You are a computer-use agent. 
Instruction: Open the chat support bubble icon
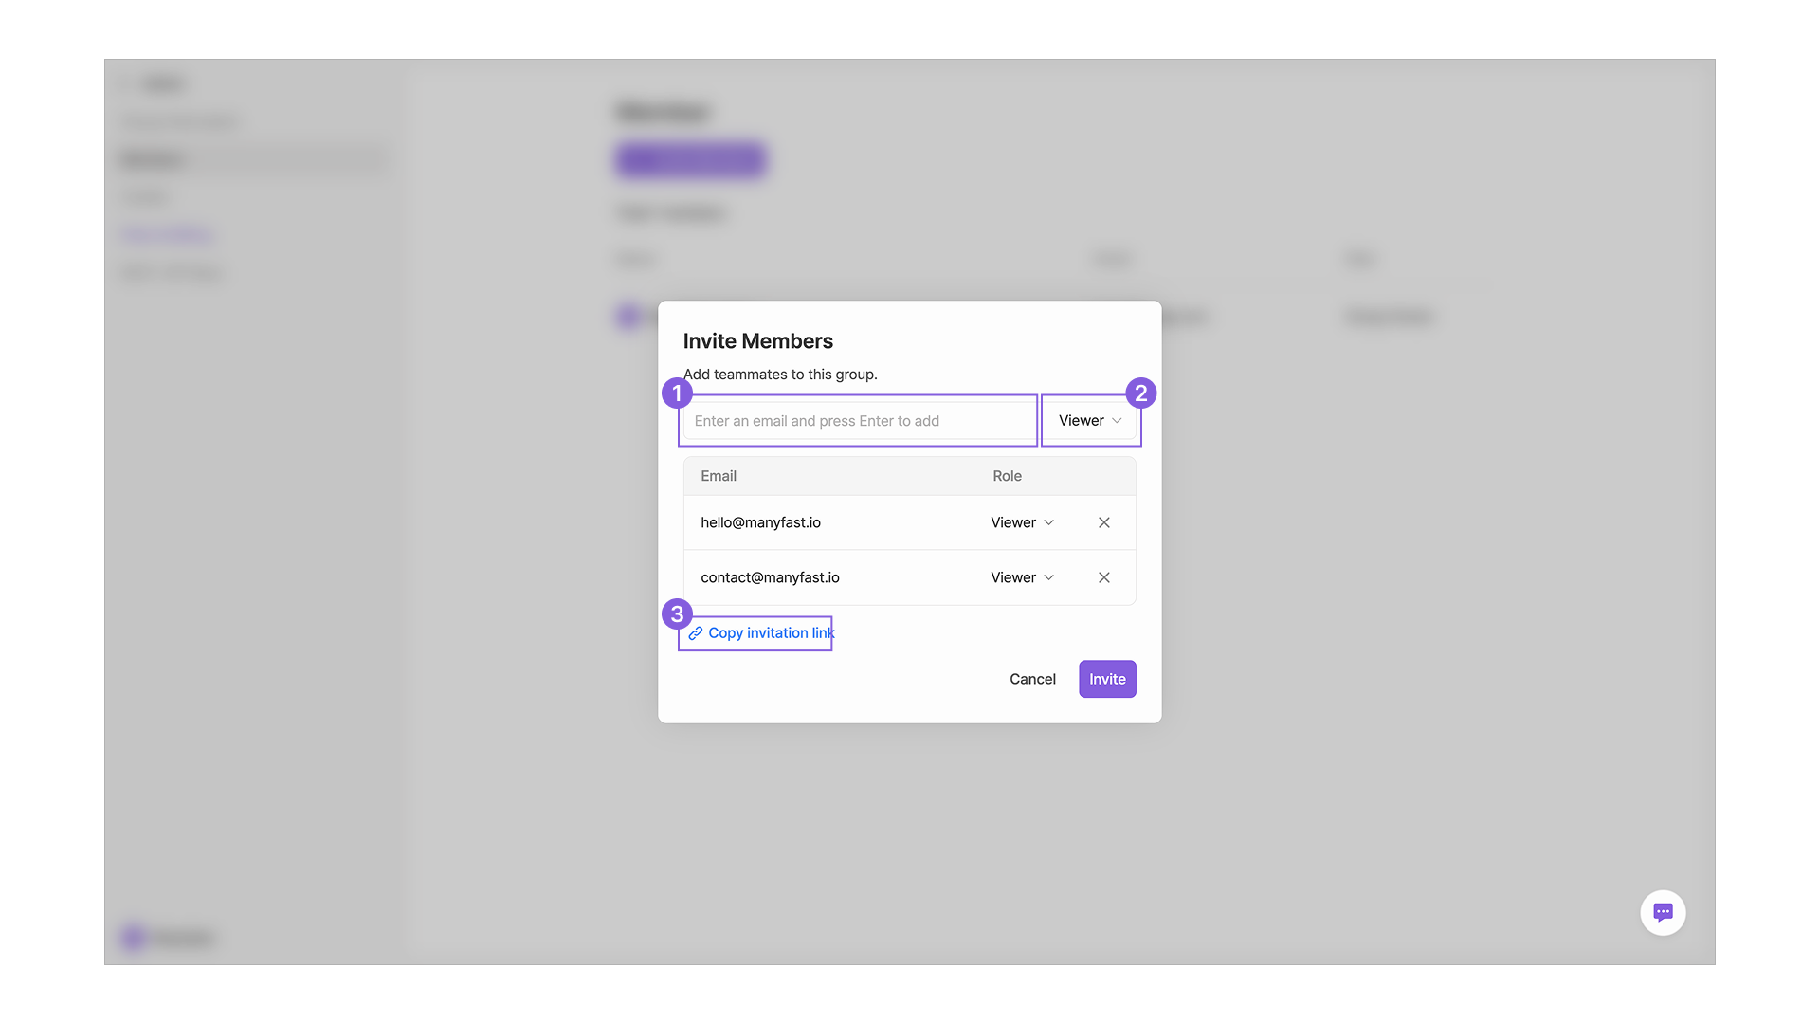tap(1663, 912)
